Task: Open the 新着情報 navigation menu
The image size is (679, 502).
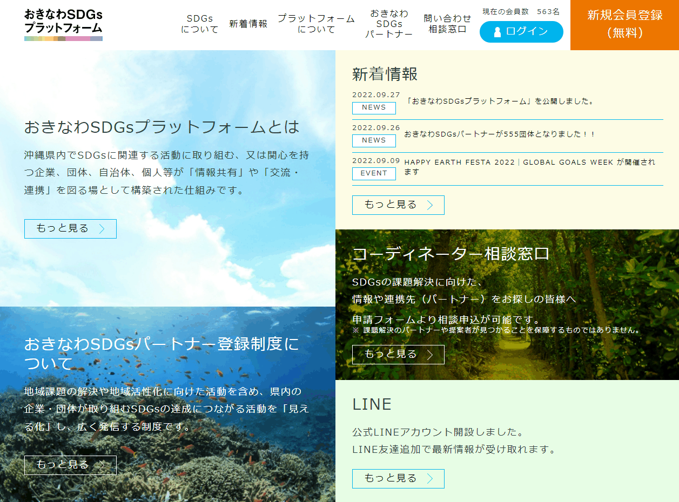Action: (248, 24)
